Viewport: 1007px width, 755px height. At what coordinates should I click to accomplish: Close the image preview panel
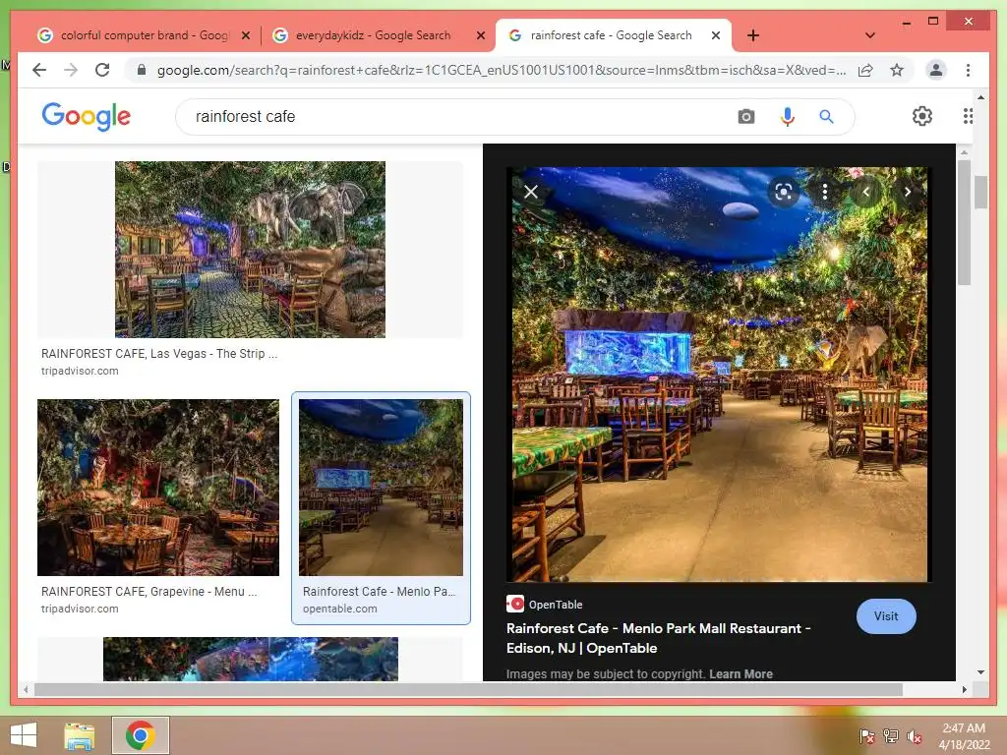530,192
